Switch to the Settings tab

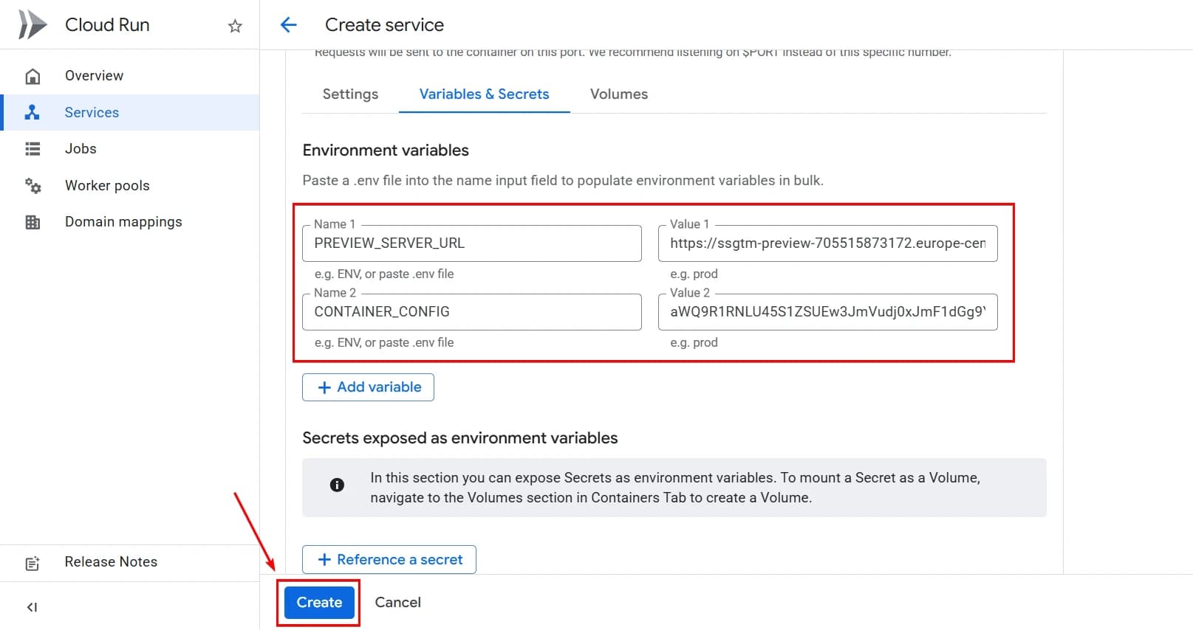(x=350, y=94)
